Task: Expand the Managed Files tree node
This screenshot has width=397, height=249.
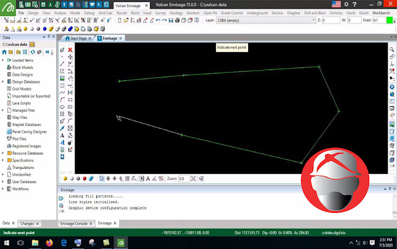Action: click(2, 111)
